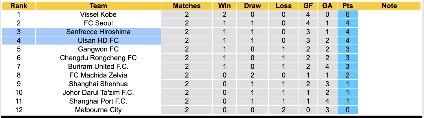This screenshot has height=118, width=424.
Task: Click the Note column header
Action: pyautogui.click(x=389, y=6)
